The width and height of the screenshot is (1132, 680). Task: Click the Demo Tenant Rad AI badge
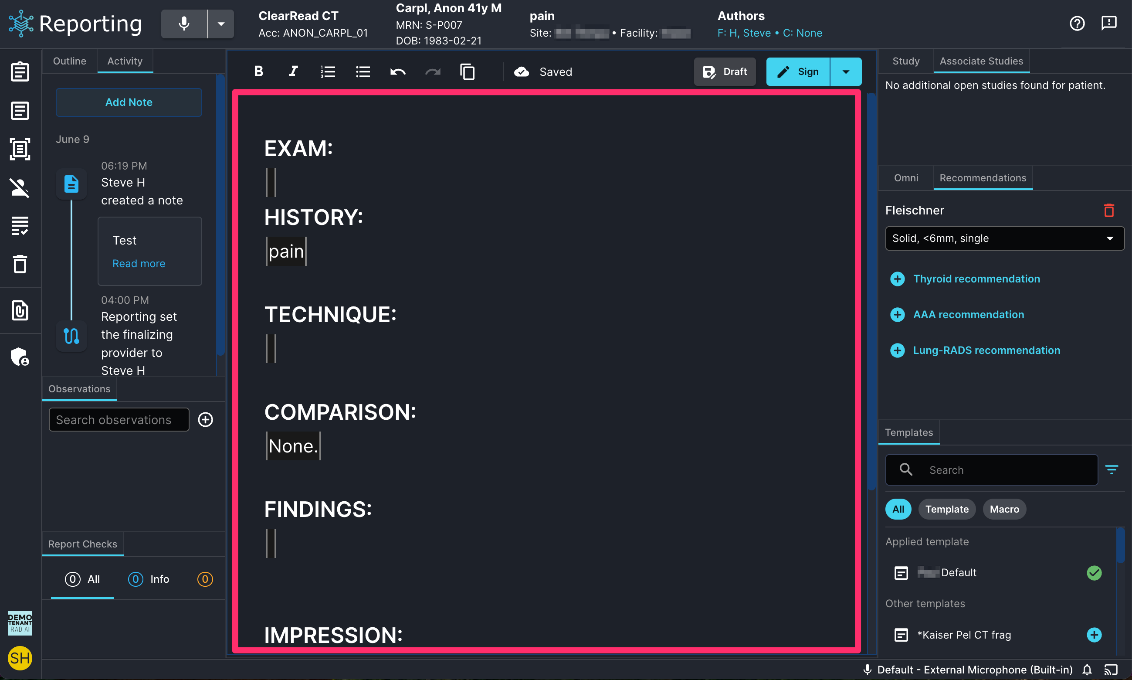coord(20,623)
